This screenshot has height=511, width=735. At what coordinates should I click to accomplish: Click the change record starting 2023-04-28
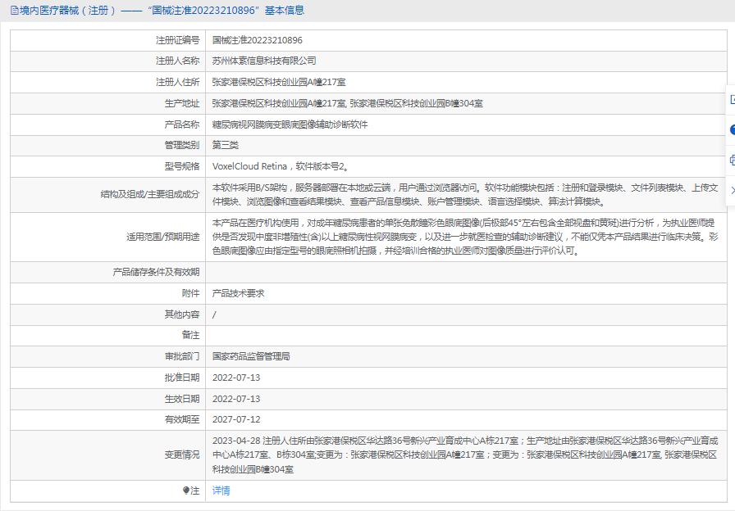pos(465,454)
